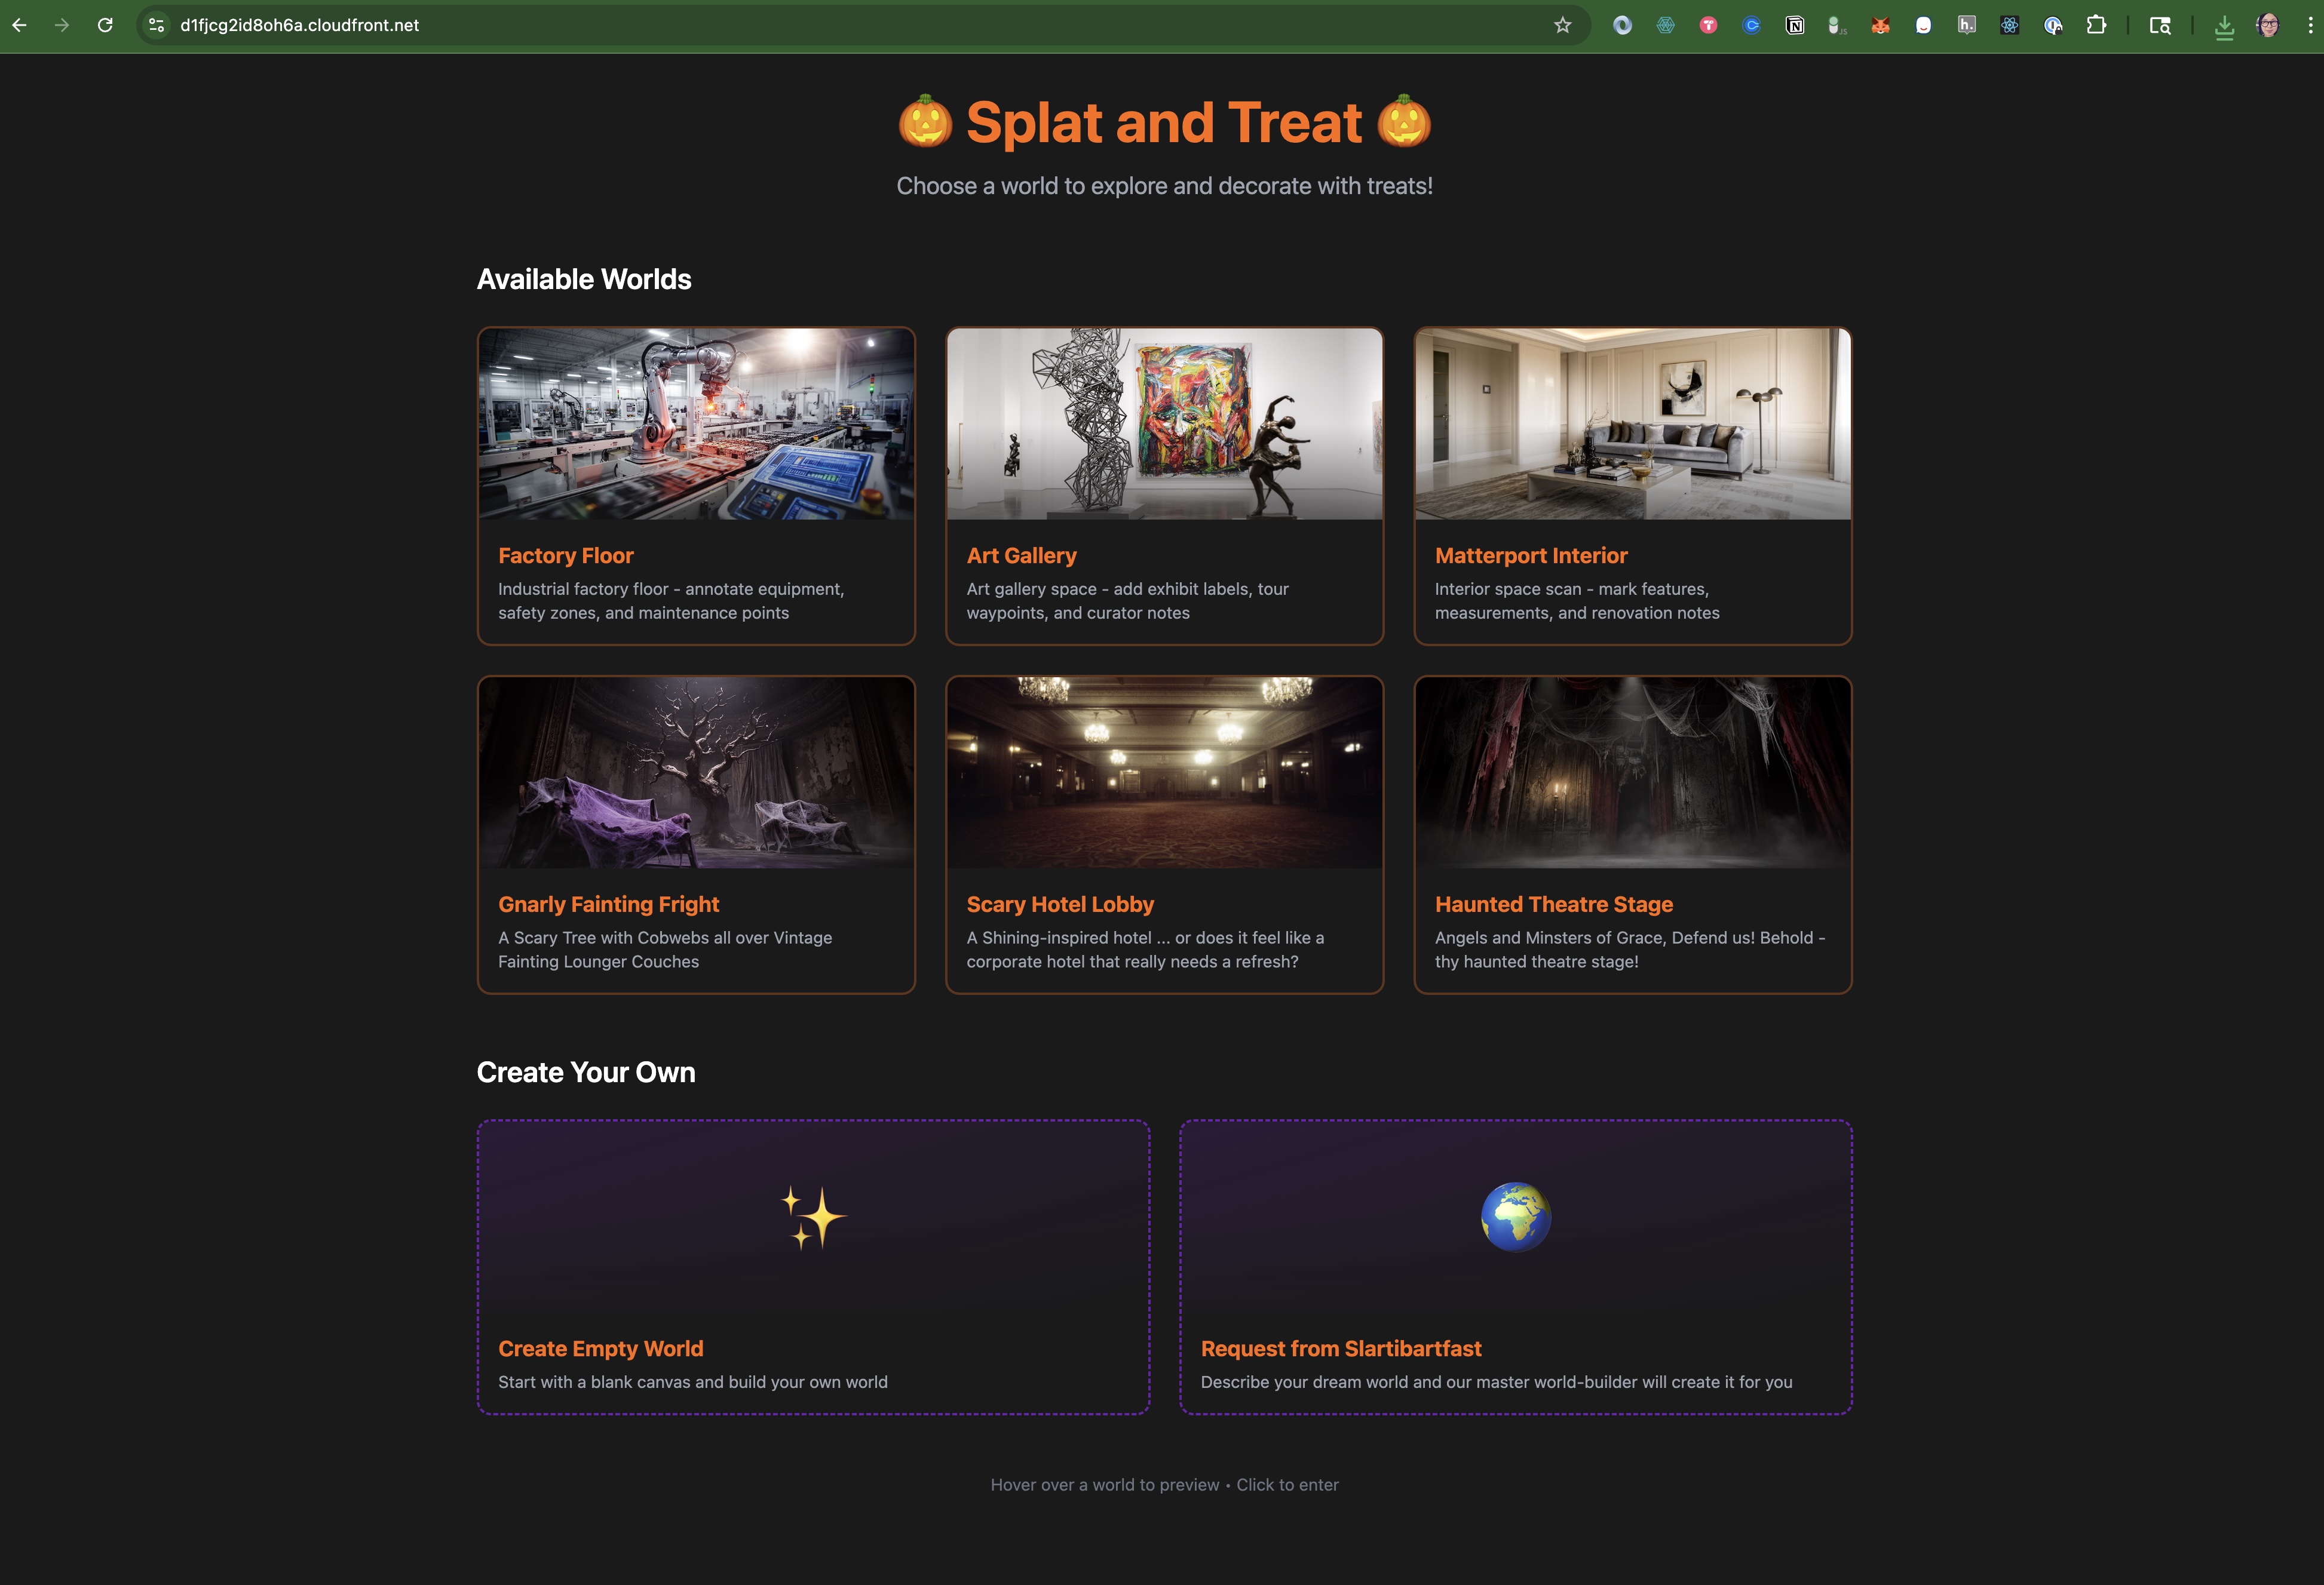Click the Haunted Theatre Stage title

[1553, 904]
